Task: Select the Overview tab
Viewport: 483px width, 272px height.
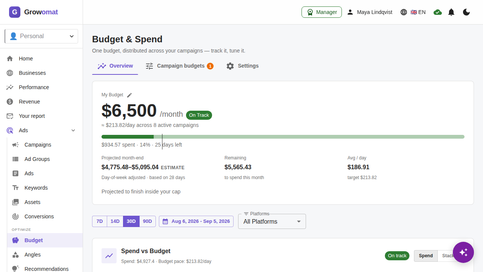Action: (x=115, y=66)
